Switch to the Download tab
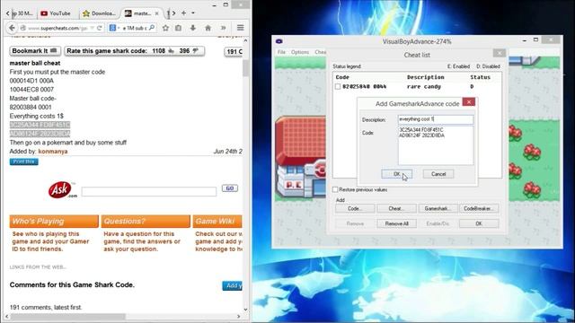Image resolution: width=575 pixels, height=323 pixels. pyautogui.click(x=100, y=13)
